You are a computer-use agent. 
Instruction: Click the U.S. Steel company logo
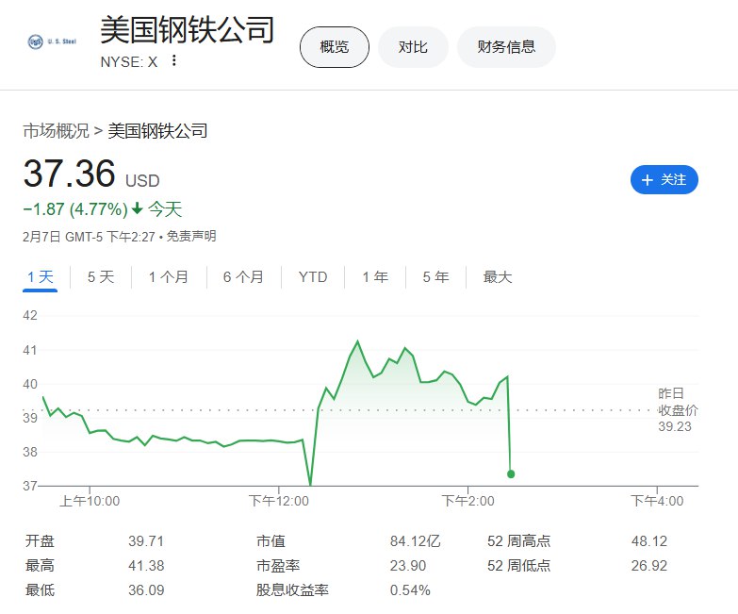(x=52, y=41)
